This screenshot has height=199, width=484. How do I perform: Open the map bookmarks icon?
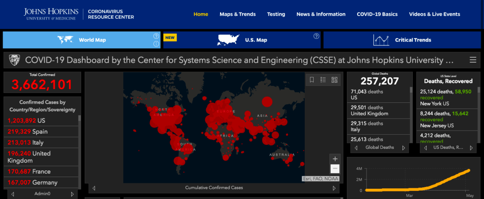(x=312, y=80)
